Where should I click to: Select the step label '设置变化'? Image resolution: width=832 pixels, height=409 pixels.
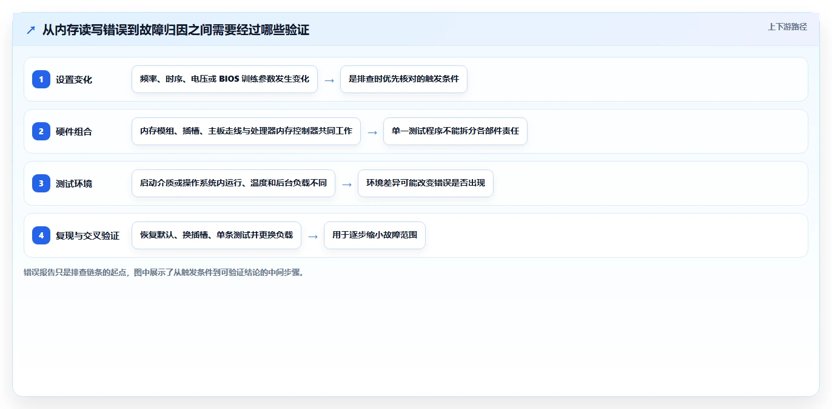point(74,79)
